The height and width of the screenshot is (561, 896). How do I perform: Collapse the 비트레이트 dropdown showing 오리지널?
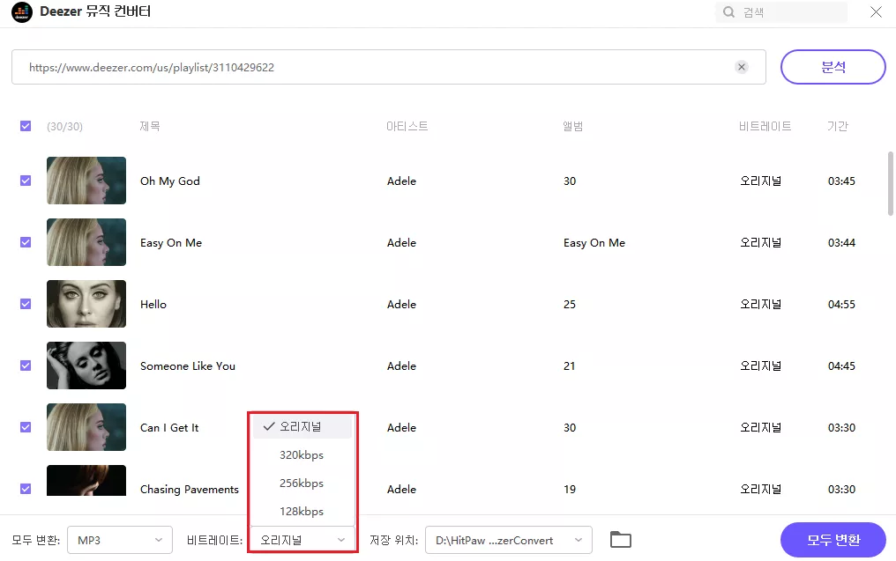tap(302, 540)
